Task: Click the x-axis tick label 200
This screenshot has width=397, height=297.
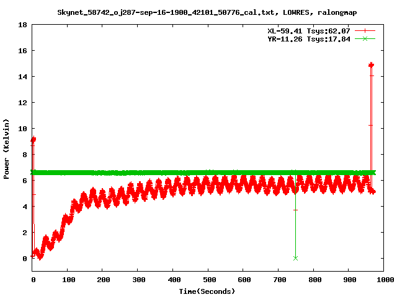Action: [104, 280]
